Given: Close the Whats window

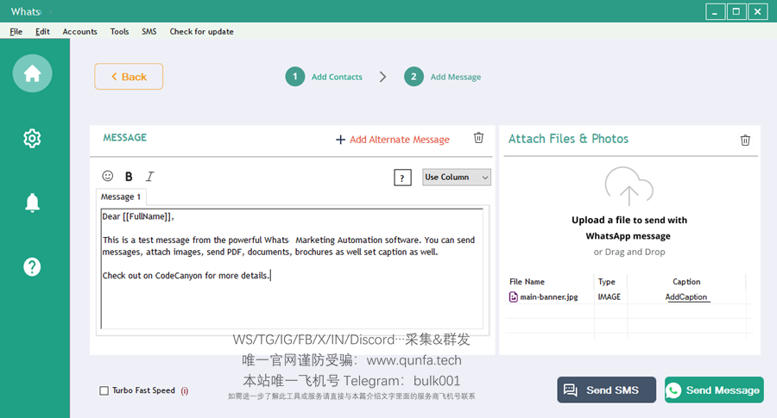Looking at the screenshot, I should point(758,12).
